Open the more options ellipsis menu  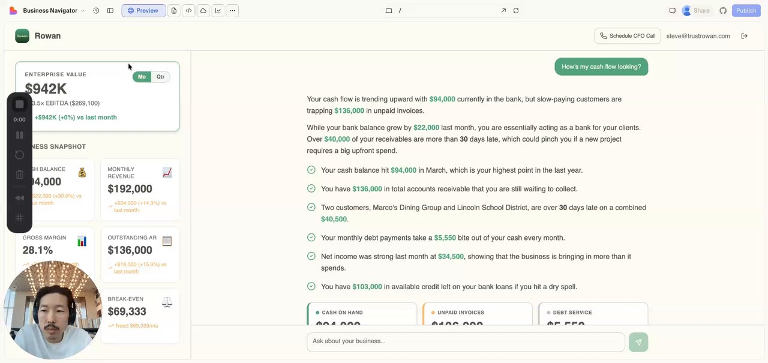point(232,11)
